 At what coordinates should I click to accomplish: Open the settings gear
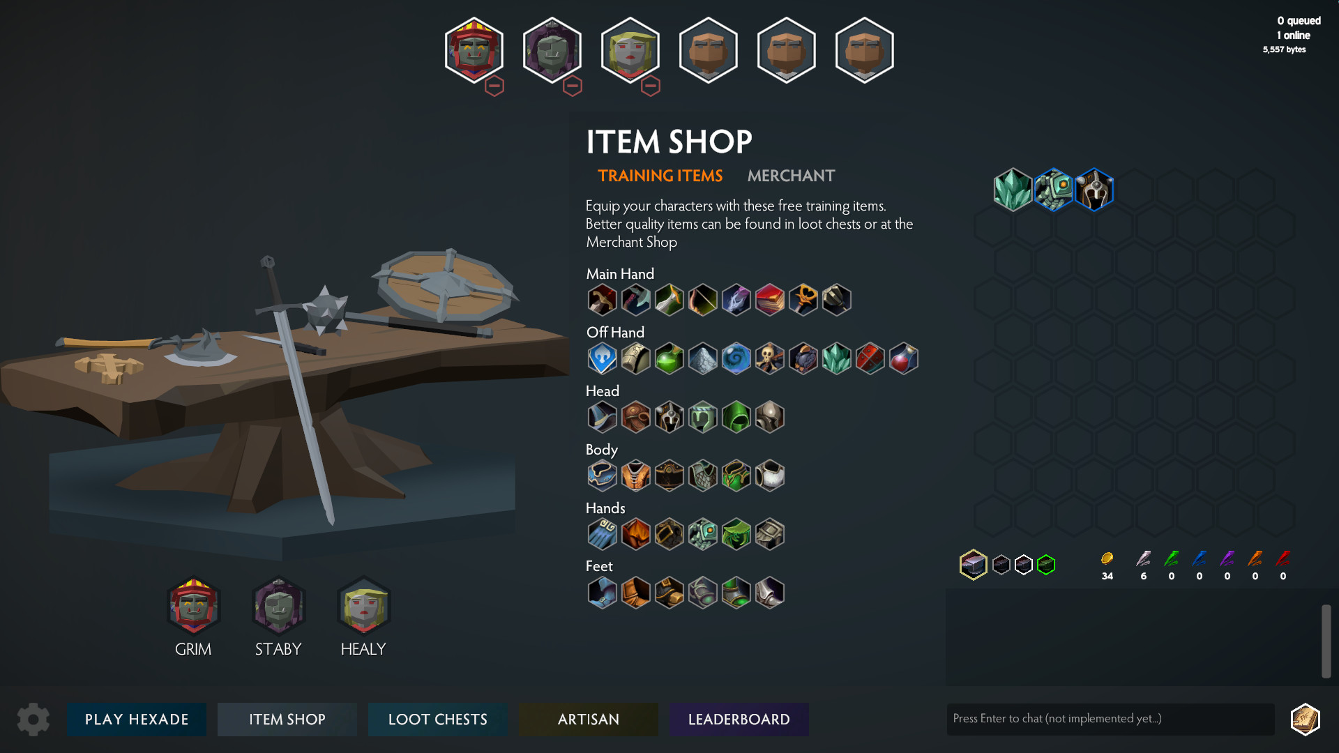click(x=33, y=719)
